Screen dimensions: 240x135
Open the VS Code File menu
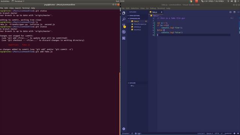[x=123, y=8]
